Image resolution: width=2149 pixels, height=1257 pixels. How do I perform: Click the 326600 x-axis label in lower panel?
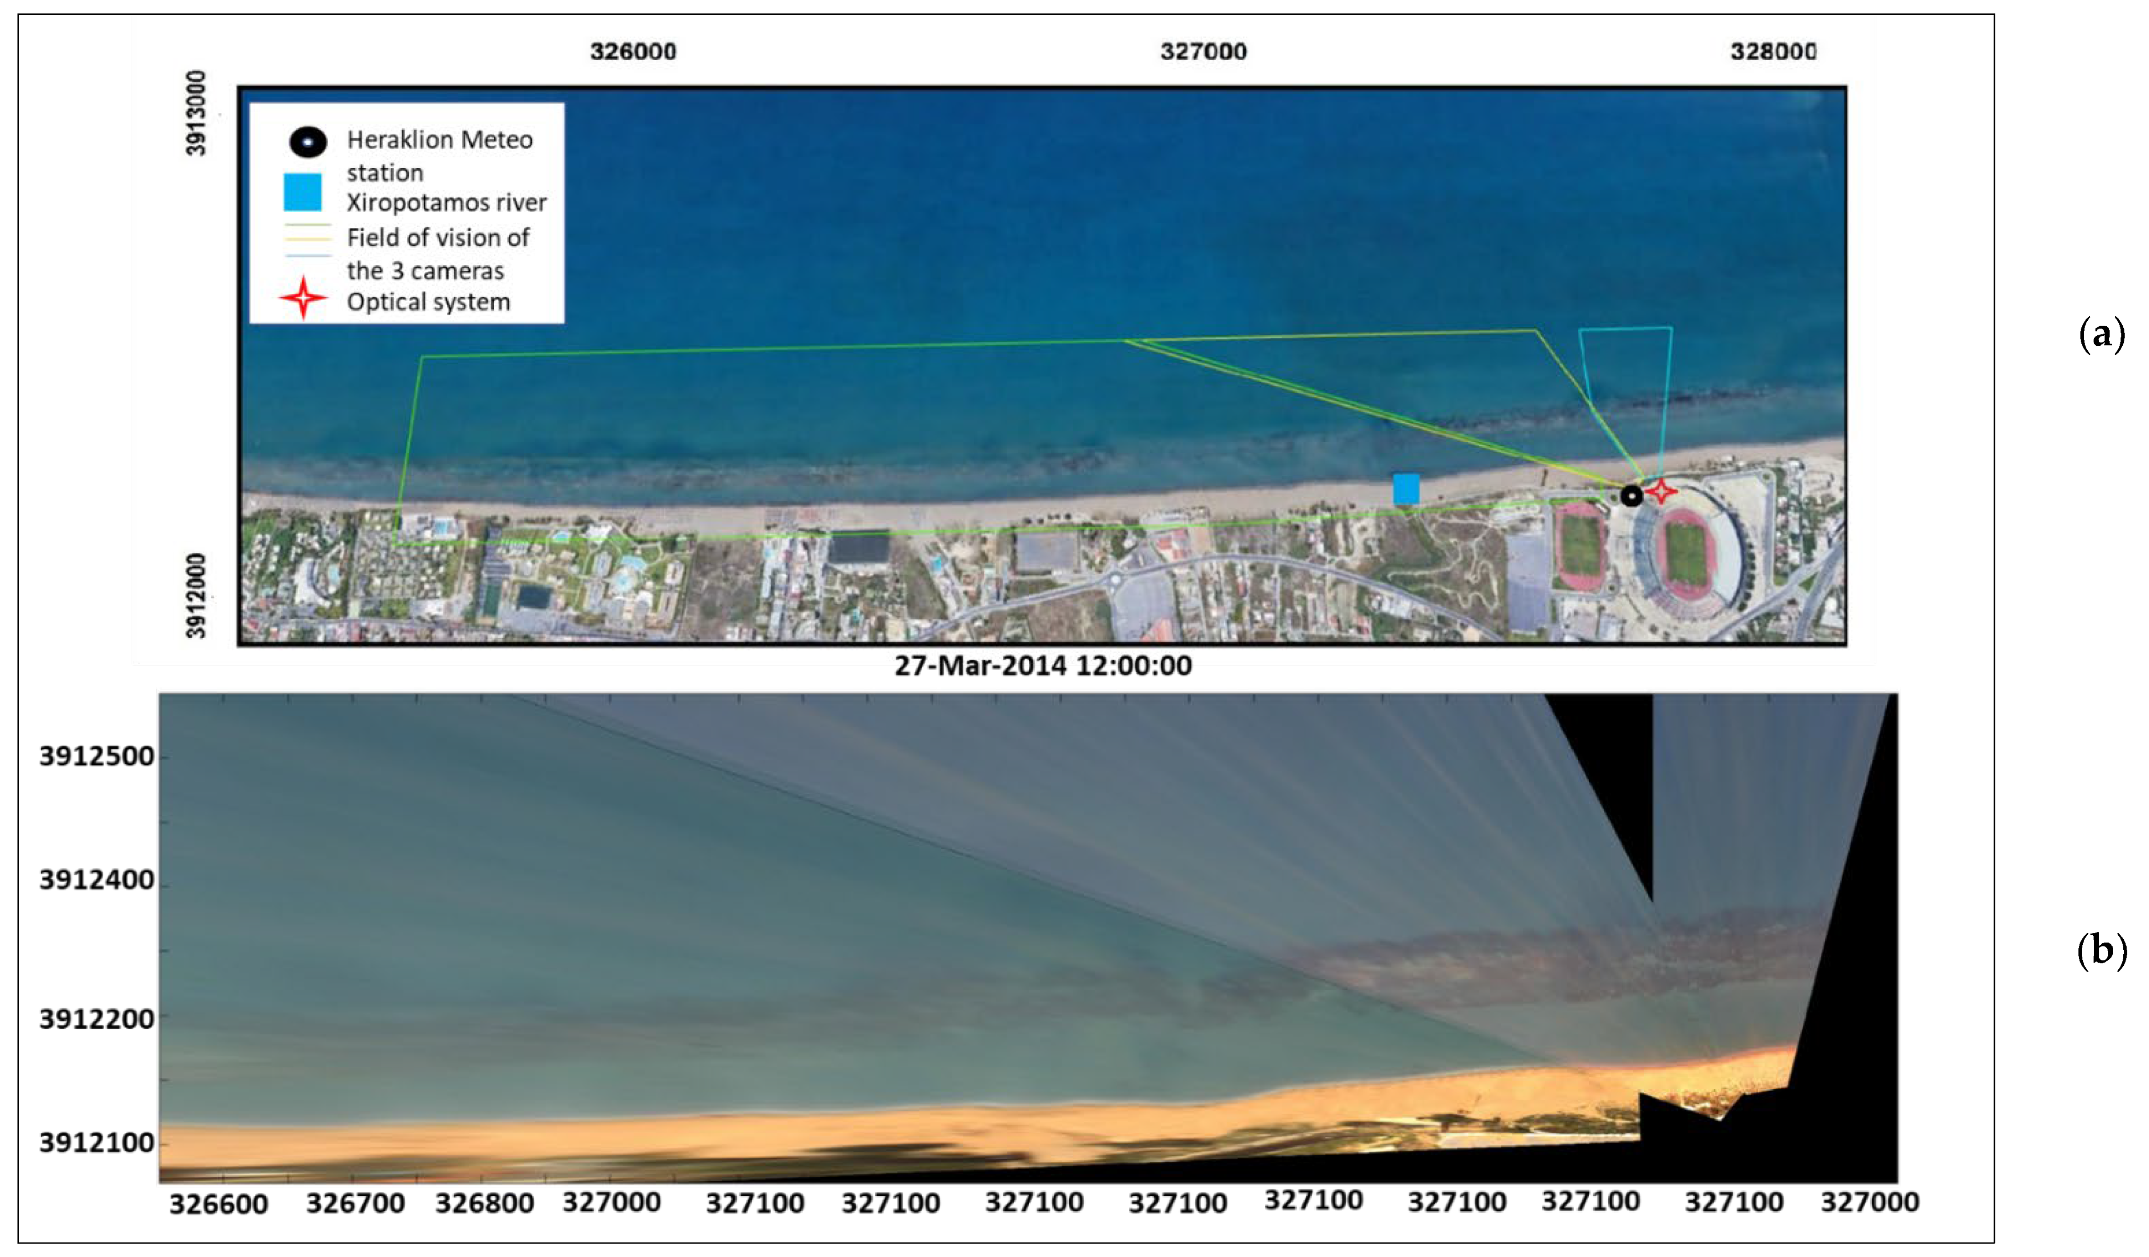[218, 1204]
